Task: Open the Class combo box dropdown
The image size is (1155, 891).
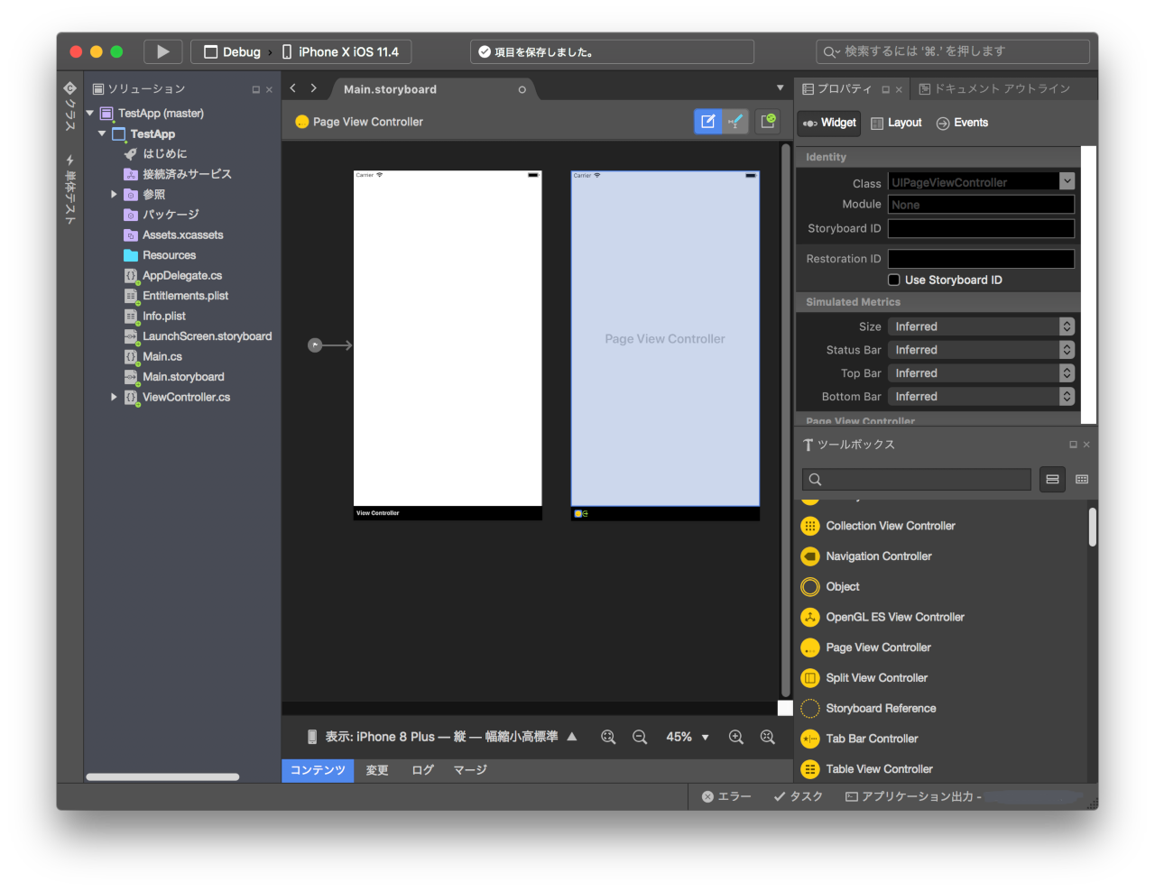Action: pyautogui.click(x=1067, y=181)
